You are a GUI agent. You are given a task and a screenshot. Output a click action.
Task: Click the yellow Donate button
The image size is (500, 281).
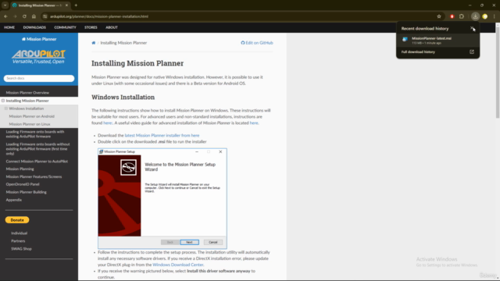click(17, 220)
